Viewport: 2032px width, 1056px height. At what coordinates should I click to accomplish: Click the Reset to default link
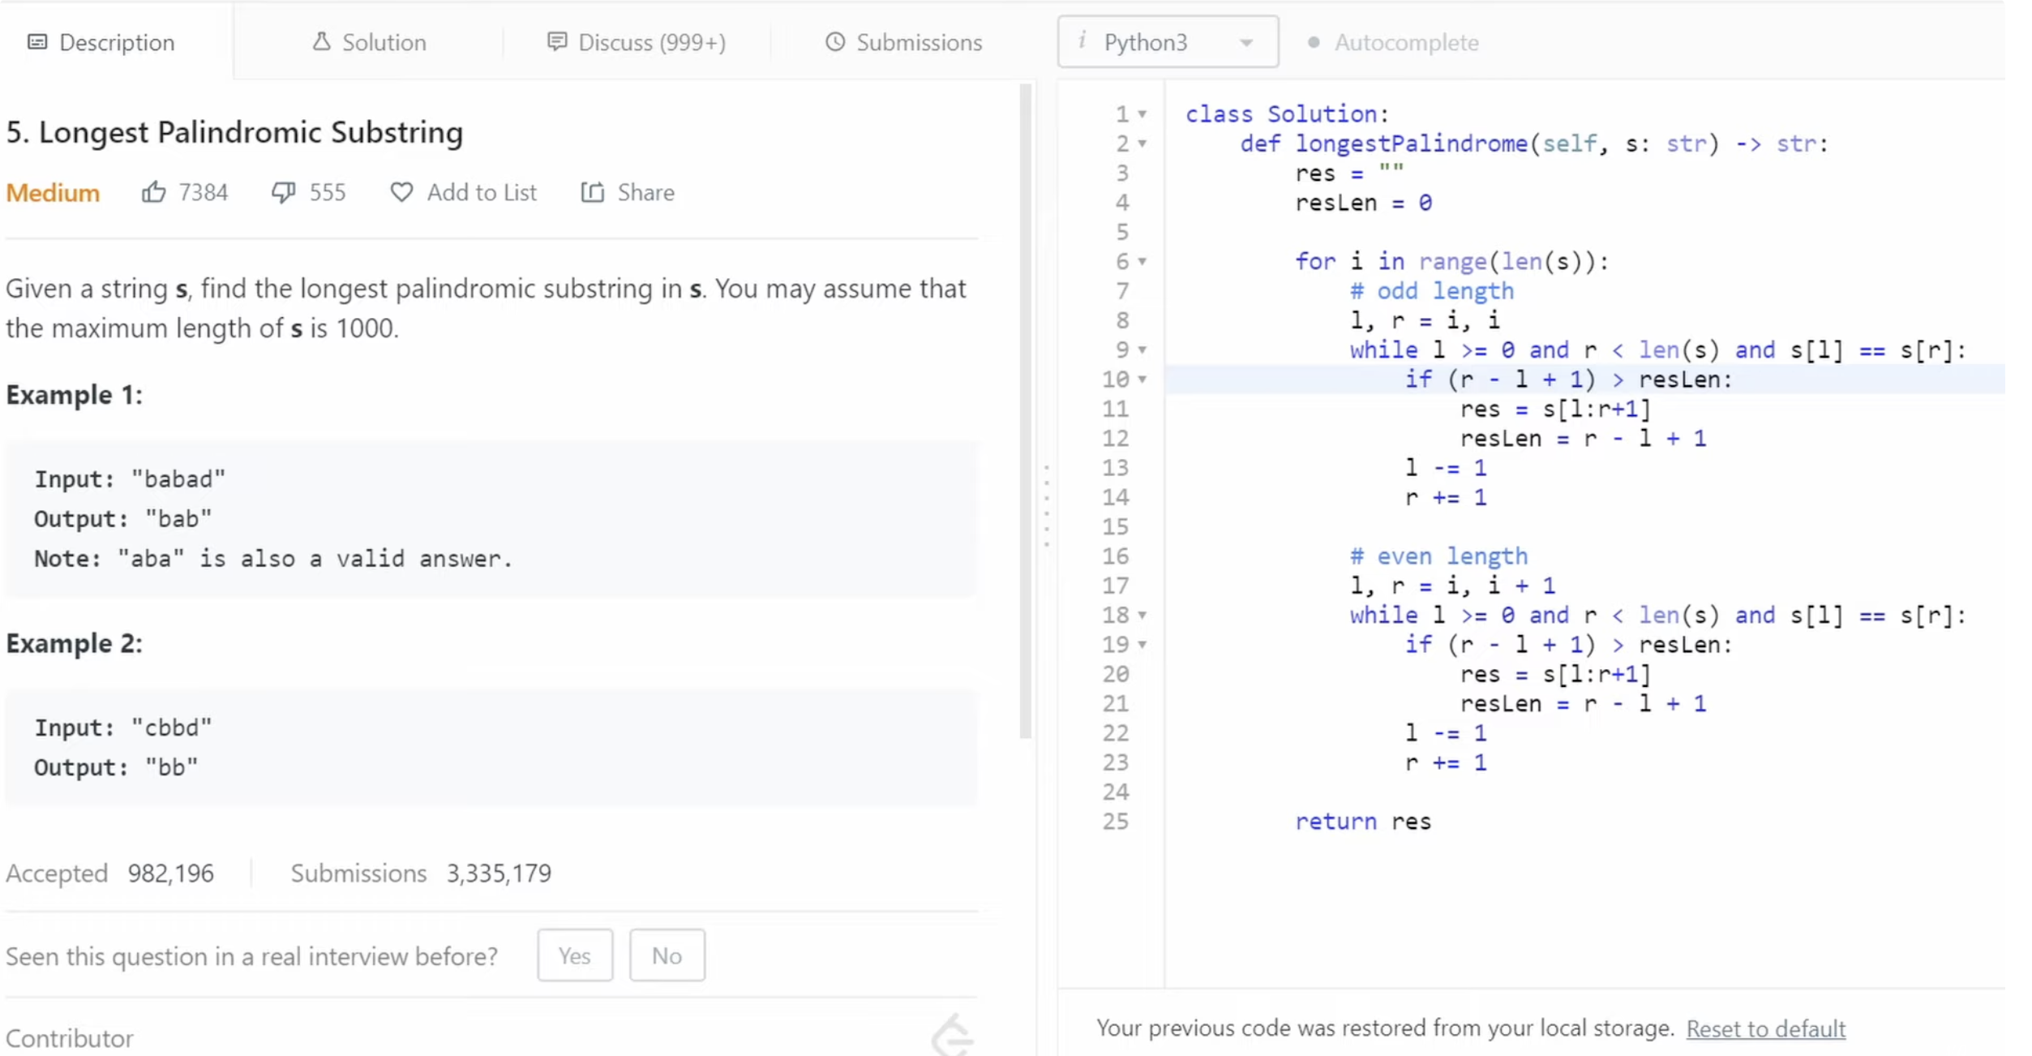tap(1765, 1028)
